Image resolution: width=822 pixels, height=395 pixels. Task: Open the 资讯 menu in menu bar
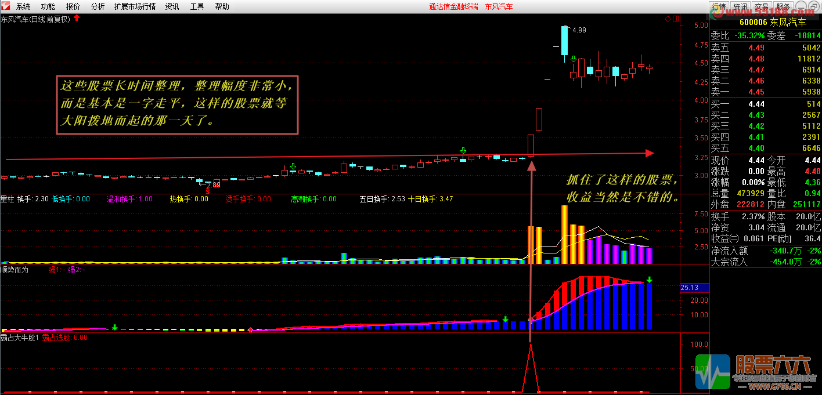pyautogui.click(x=172, y=6)
